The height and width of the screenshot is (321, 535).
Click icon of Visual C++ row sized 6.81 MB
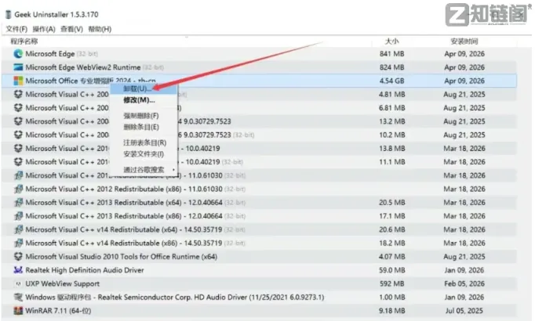18,108
